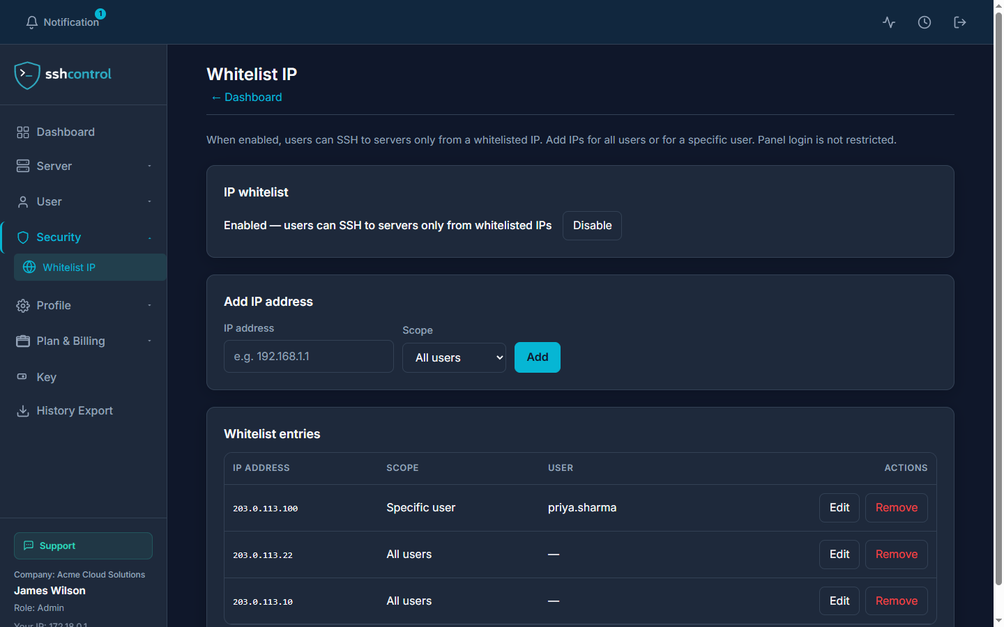Disable the IP whitelist
1004x627 pixels.
point(592,226)
